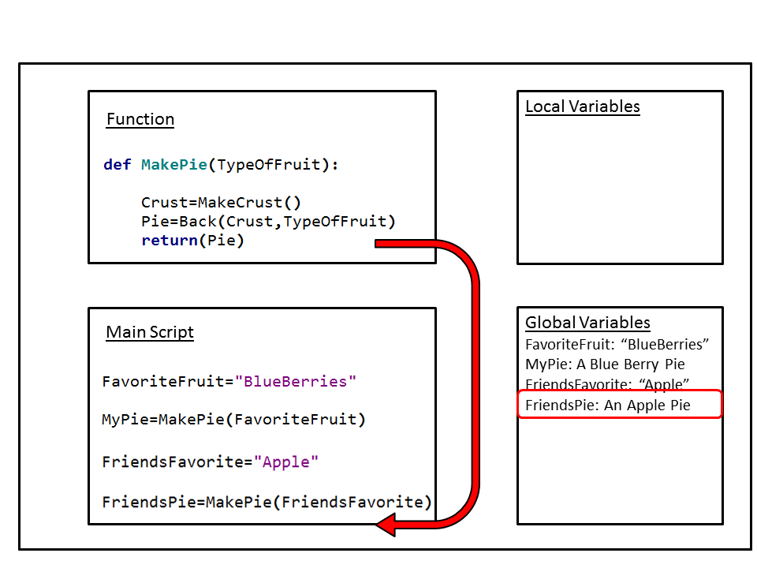Select the "FriendsPie=MakePie(FriendsFavorite)" line
This screenshot has width=757, height=568.
click(267, 503)
